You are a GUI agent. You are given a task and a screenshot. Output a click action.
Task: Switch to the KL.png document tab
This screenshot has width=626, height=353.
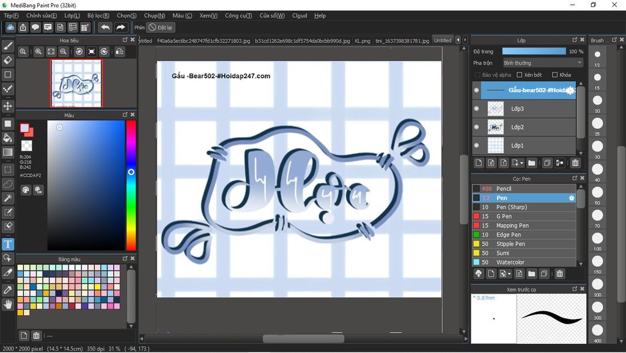(363, 41)
